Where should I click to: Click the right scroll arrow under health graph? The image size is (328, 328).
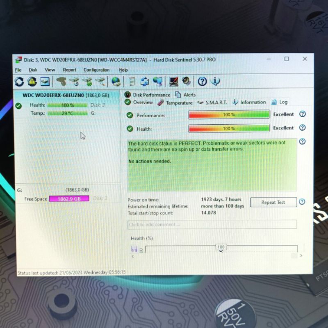click(301, 256)
